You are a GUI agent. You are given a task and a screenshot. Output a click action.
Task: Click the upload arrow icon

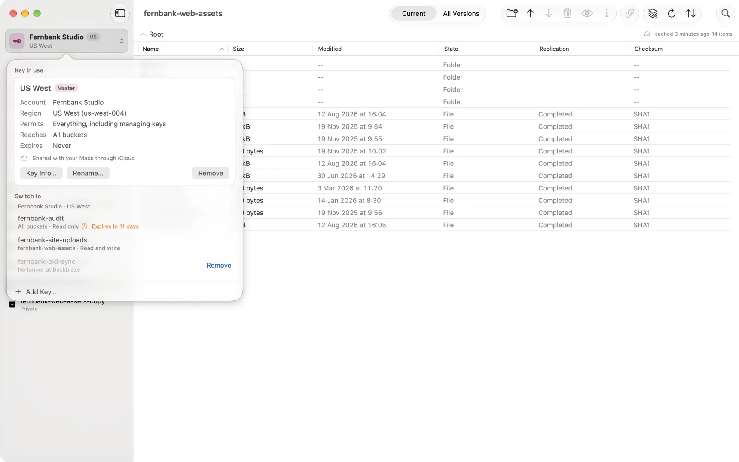pyautogui.click(x=530, y=13)
